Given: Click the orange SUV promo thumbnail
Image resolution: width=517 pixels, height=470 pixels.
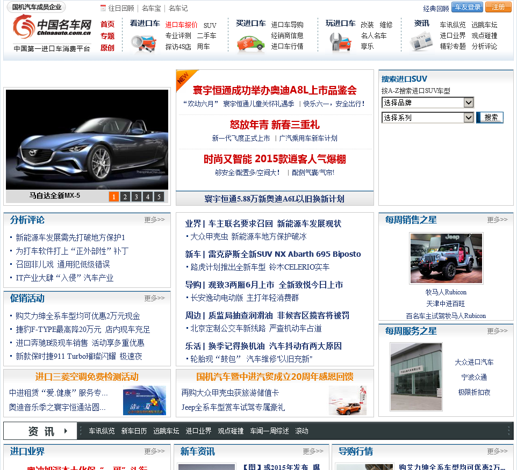Looking at the screenshot, I should click(x=348, y=400).
